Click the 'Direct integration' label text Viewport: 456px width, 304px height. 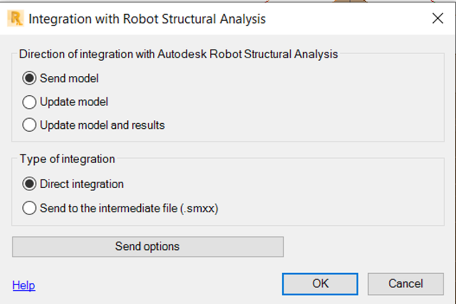[x=82, y=184]
